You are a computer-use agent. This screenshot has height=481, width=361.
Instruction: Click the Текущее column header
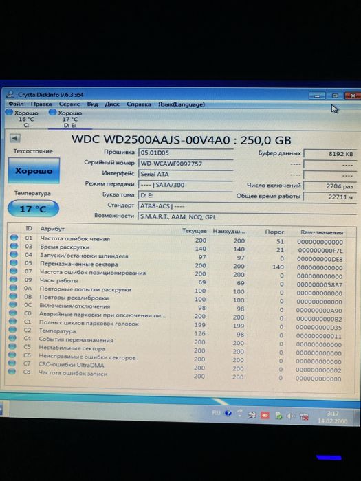point(195,231)
